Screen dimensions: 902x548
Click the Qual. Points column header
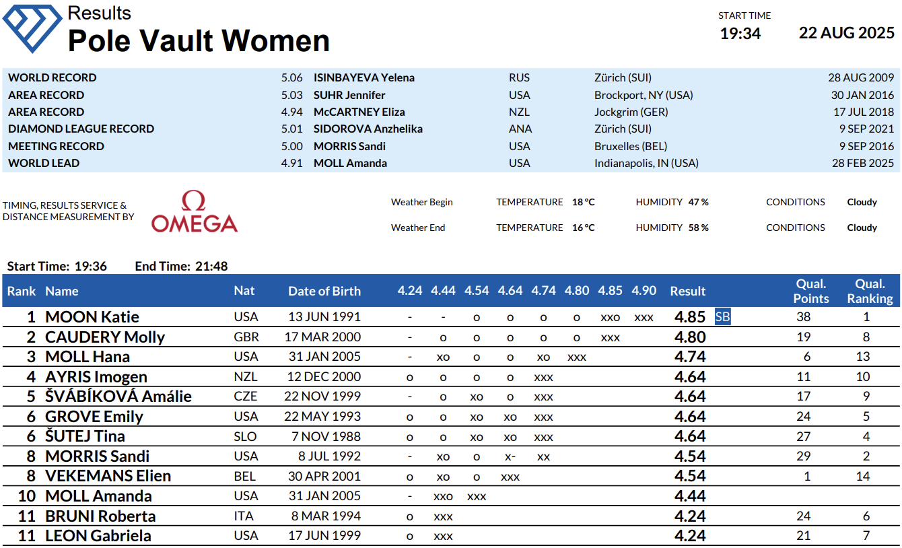810,291
